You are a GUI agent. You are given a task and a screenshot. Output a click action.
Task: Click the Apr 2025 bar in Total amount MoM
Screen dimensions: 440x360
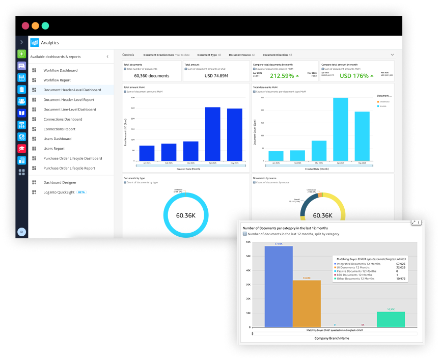click(x=213, y=134)
